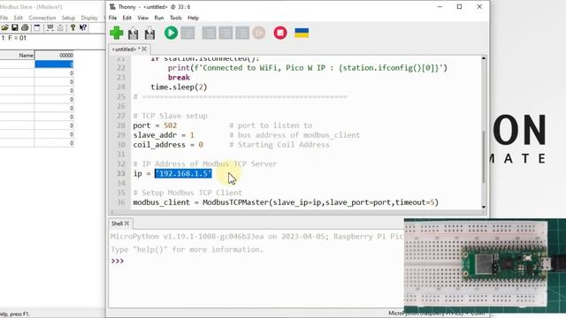The height and width of the screenshot is (318, 566).
Task: Minimize the Thonny window
Action: click(x=440, y=6)
